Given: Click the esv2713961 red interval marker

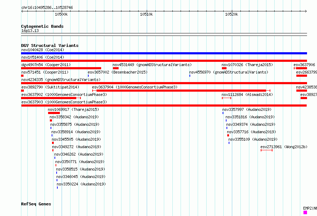Looking at the screenshot, I should [x=267, y=150].
